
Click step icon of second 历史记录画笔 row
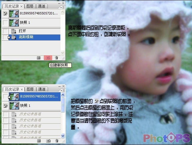pos(14,120)
